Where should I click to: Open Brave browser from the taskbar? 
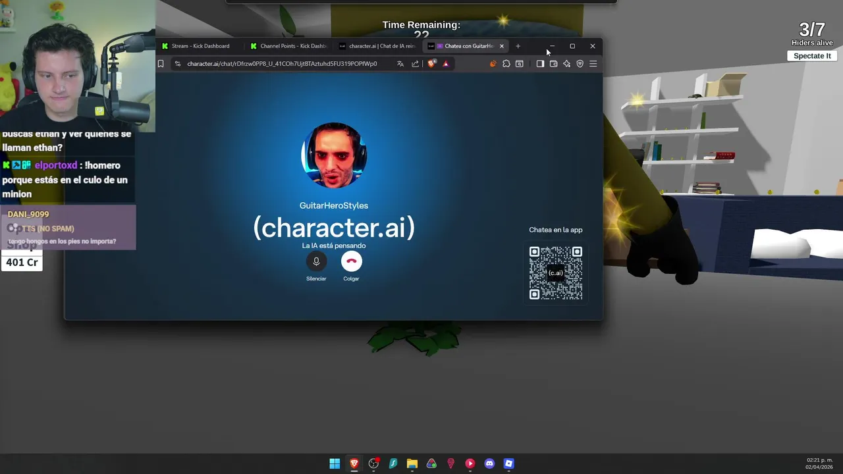[354, 463]
